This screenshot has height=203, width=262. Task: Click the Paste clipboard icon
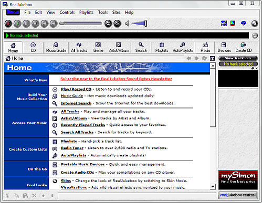point(25,196)
